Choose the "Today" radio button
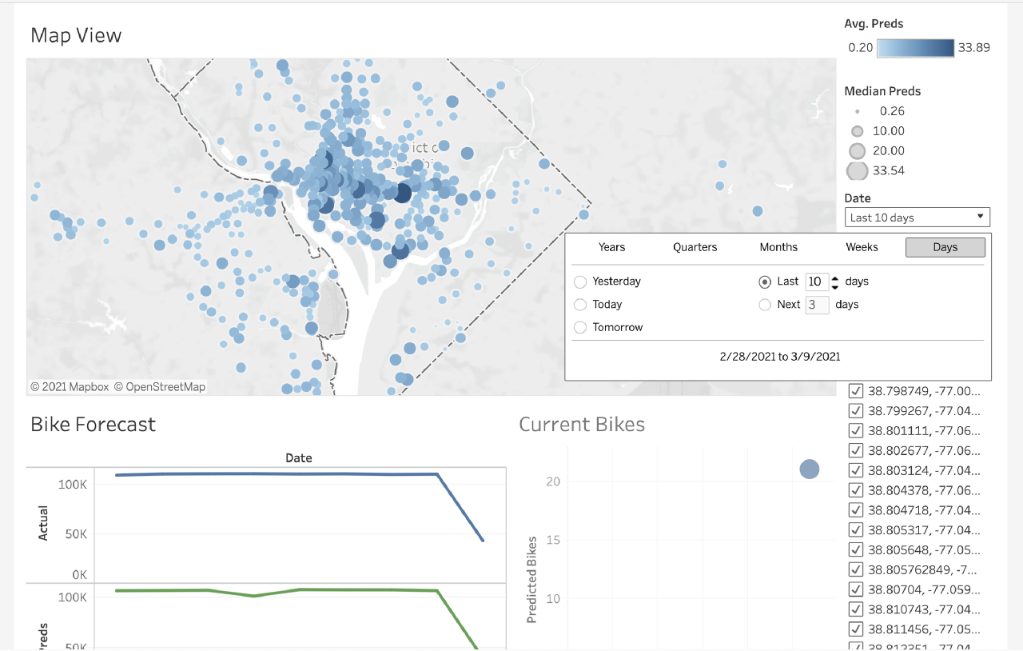This screenshot has height=651, width=1023. point(579,305)
